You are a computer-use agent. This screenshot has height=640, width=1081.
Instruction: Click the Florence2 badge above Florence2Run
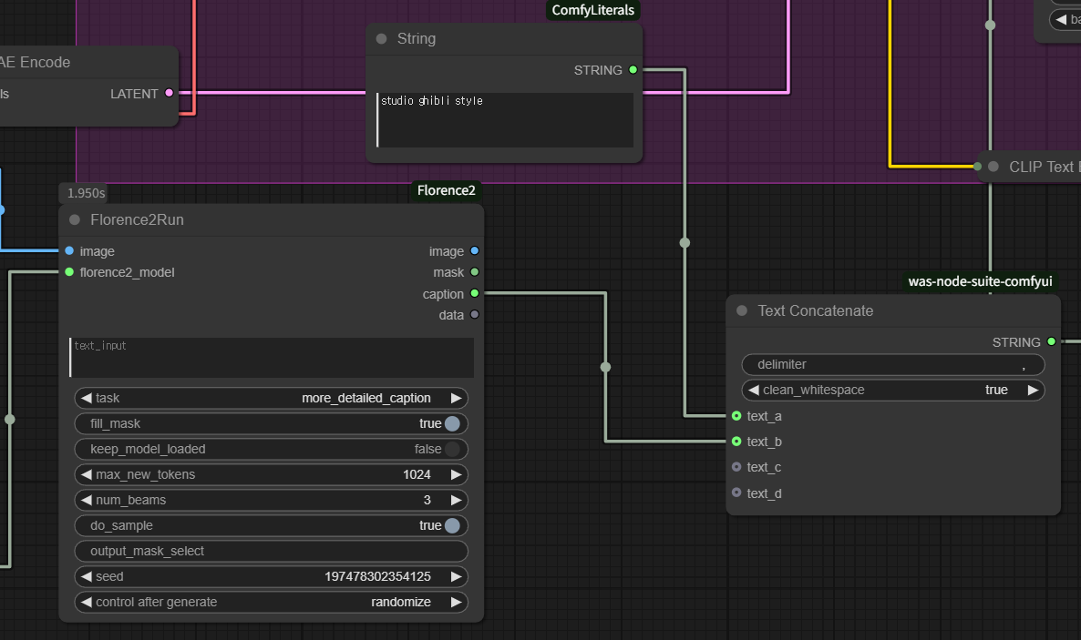point(446,191)
